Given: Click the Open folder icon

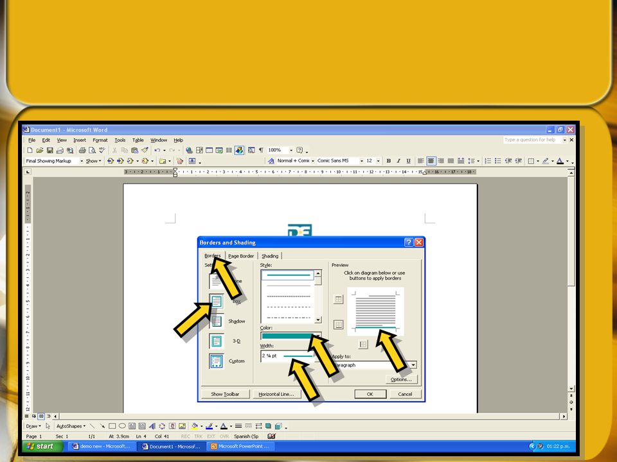Looking at the screenshot, I should [39, 150].
